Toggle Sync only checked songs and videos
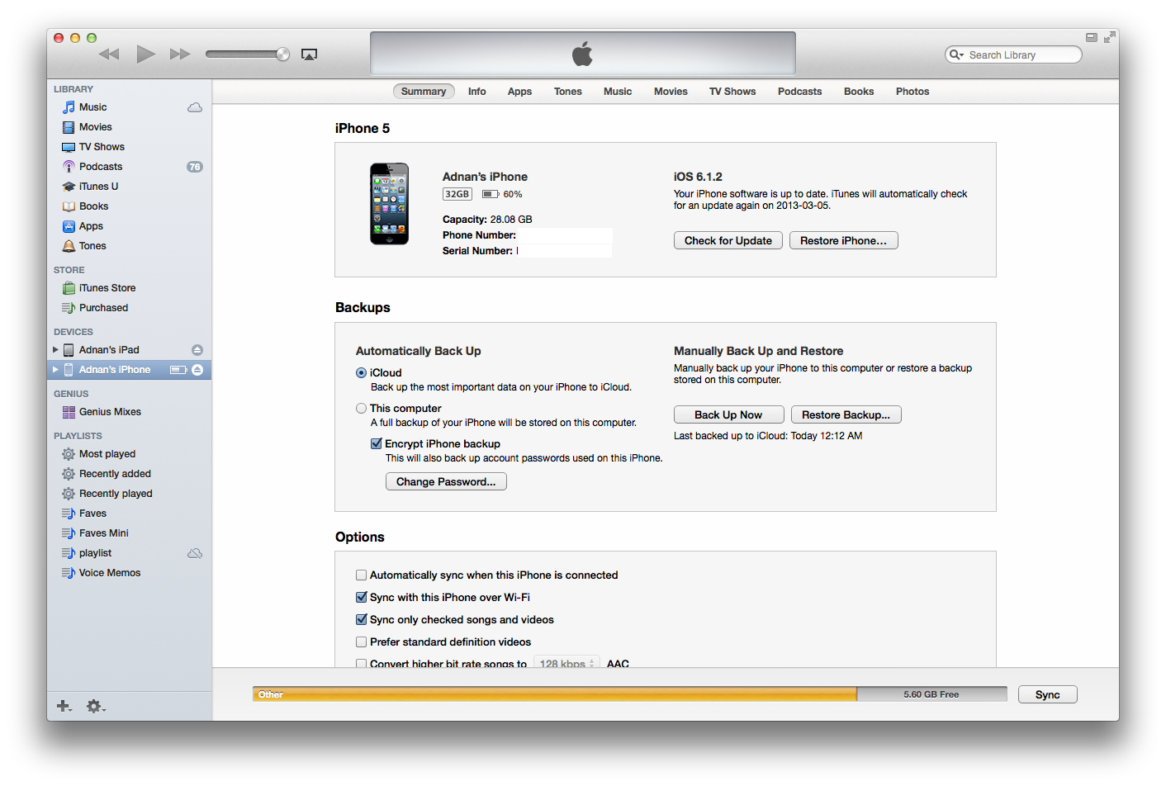Image resolution: width=1166 pixels, height=786 pixels. pos(361,620)
